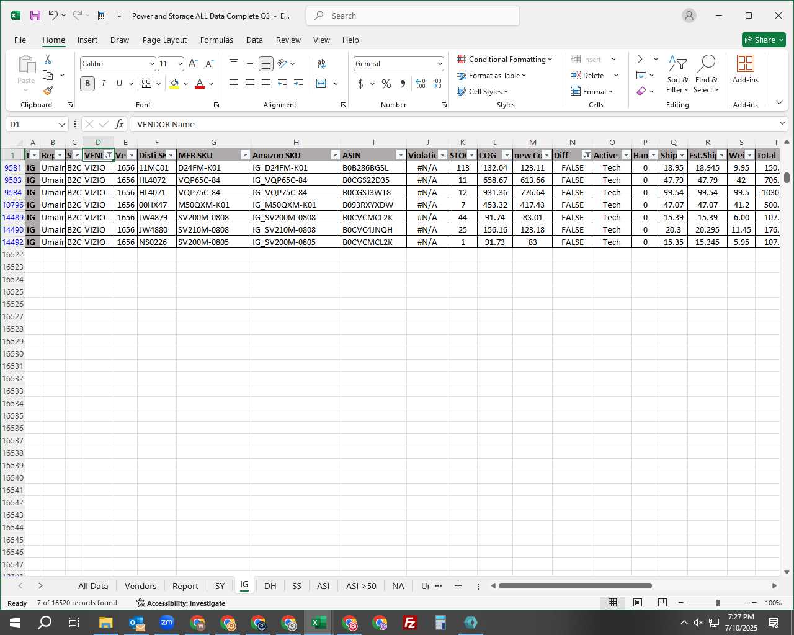Image resolution: width=794 pixels, height=635 pixels.
Task: Toggle Align Left horizontal alignment
Action: click(233, 84)
